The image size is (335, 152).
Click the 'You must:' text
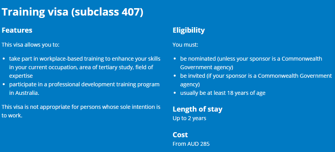point(185,45)
